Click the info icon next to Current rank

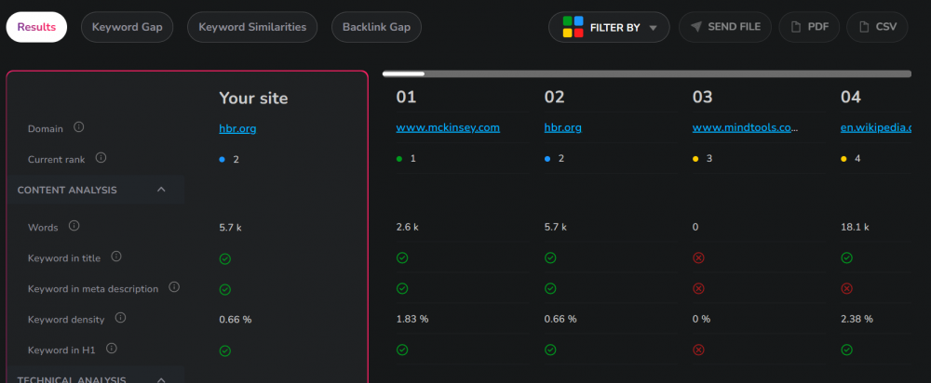click(101, 158)
